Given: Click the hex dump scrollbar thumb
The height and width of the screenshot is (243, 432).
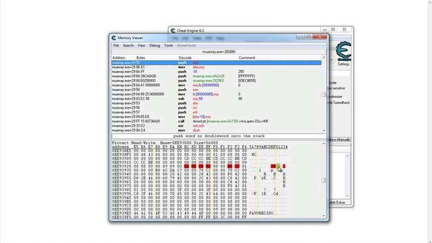Looking at the screenshot, I should [x=324, y=180].
